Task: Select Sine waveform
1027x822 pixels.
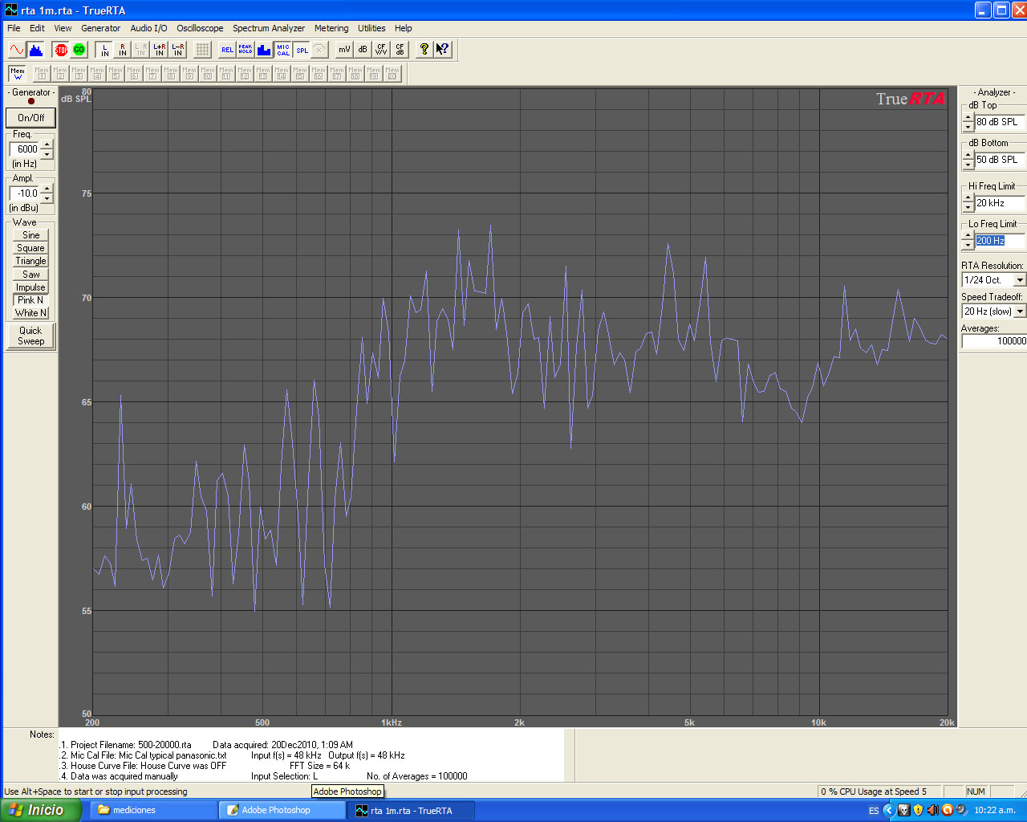Action: pos(31,235)
